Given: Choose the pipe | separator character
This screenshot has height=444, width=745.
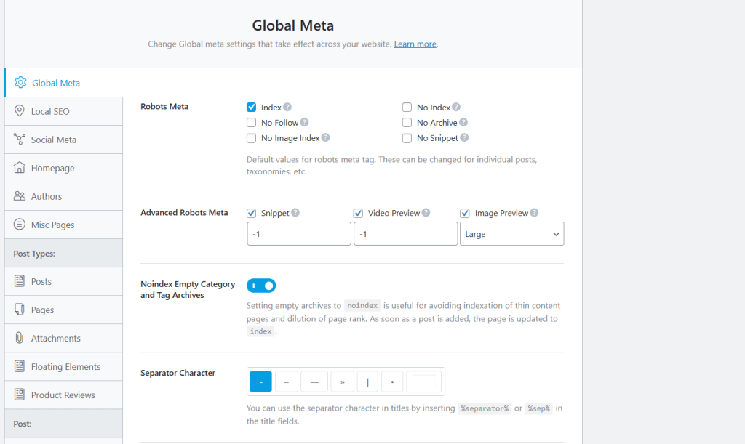Looking at the screenshot, I should point(368,382).
